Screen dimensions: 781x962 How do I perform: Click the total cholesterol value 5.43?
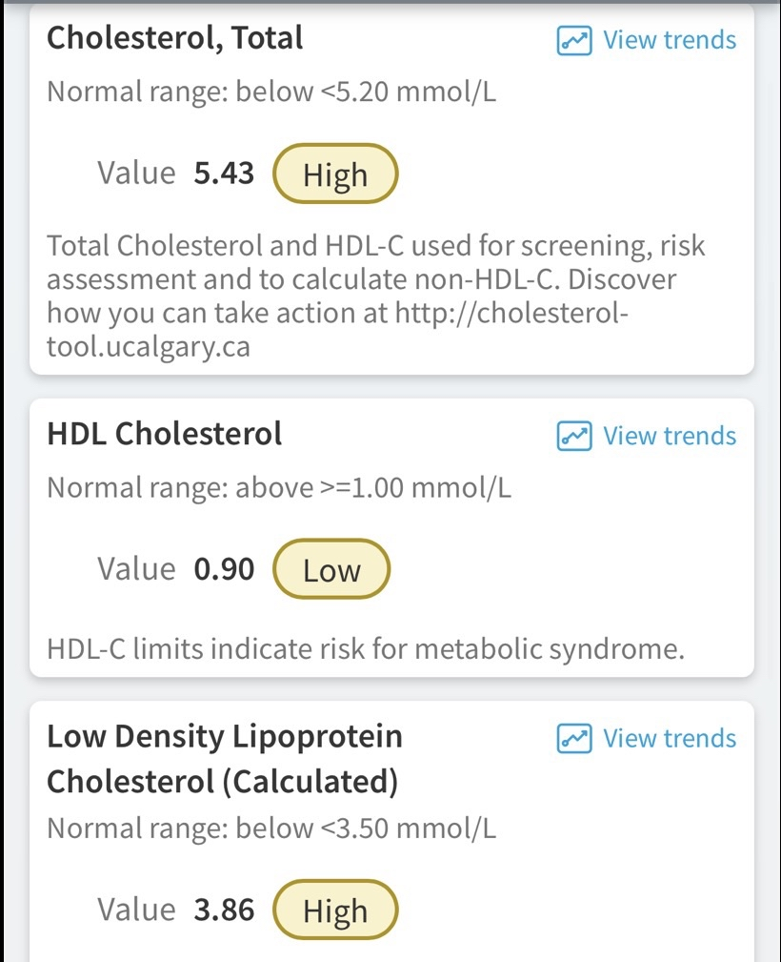click(x=224, y=174)
